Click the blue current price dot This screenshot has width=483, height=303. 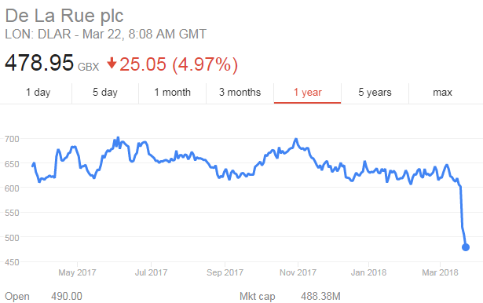pos(466,247)
